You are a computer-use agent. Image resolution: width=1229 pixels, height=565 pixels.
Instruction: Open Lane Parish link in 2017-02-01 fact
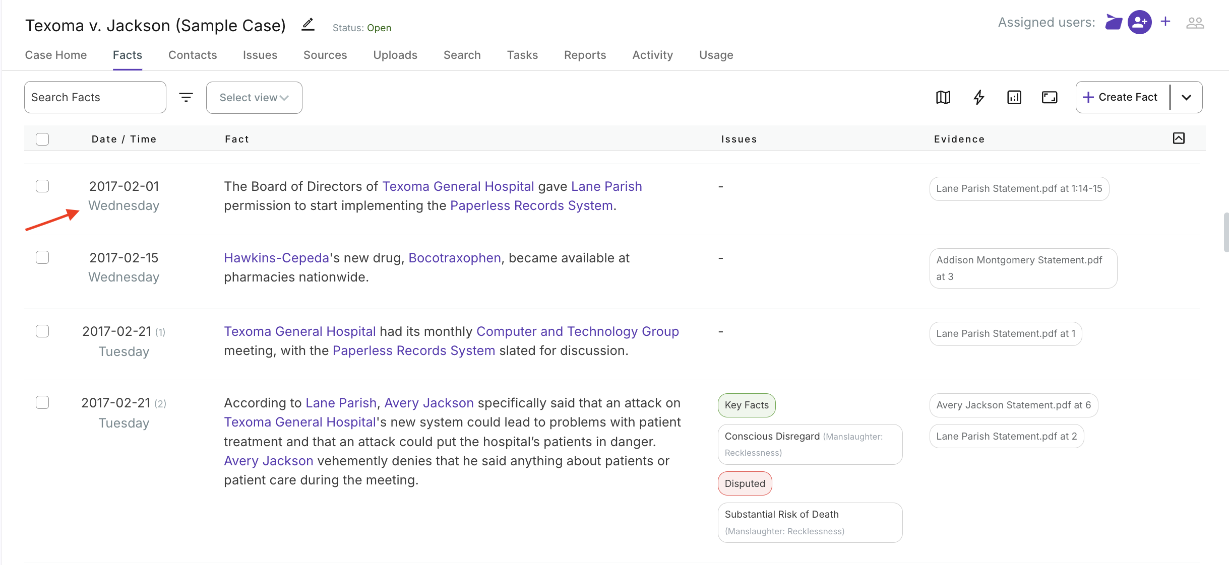606,186
